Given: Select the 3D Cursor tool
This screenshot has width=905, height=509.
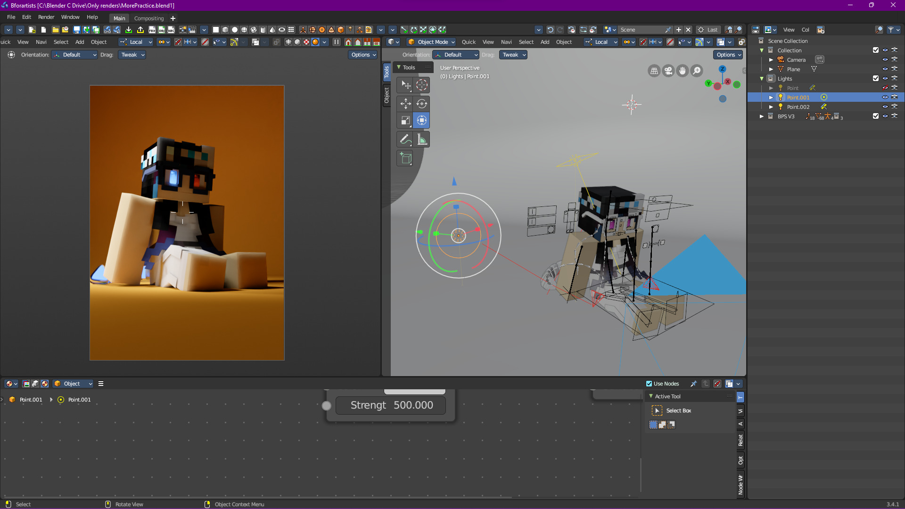Looking at the screenshot, I should point(421,85).
